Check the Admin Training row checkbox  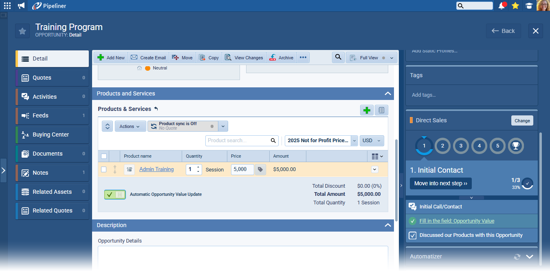click(x=104, y=169)
